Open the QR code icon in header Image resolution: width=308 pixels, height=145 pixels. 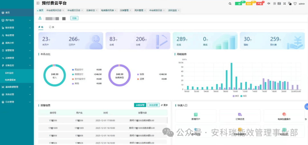[274, 4]
